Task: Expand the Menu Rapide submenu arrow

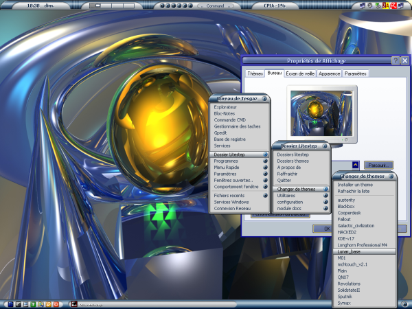Action: pos(265,167)
